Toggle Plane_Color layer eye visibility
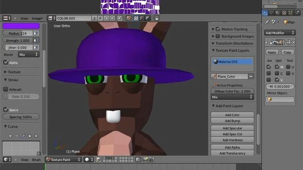 [x=251, y=76]
